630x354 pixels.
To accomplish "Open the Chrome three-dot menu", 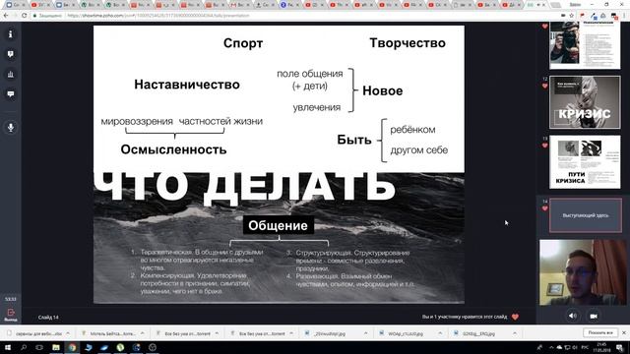I will pyautogui.click(x=624, y=16).
